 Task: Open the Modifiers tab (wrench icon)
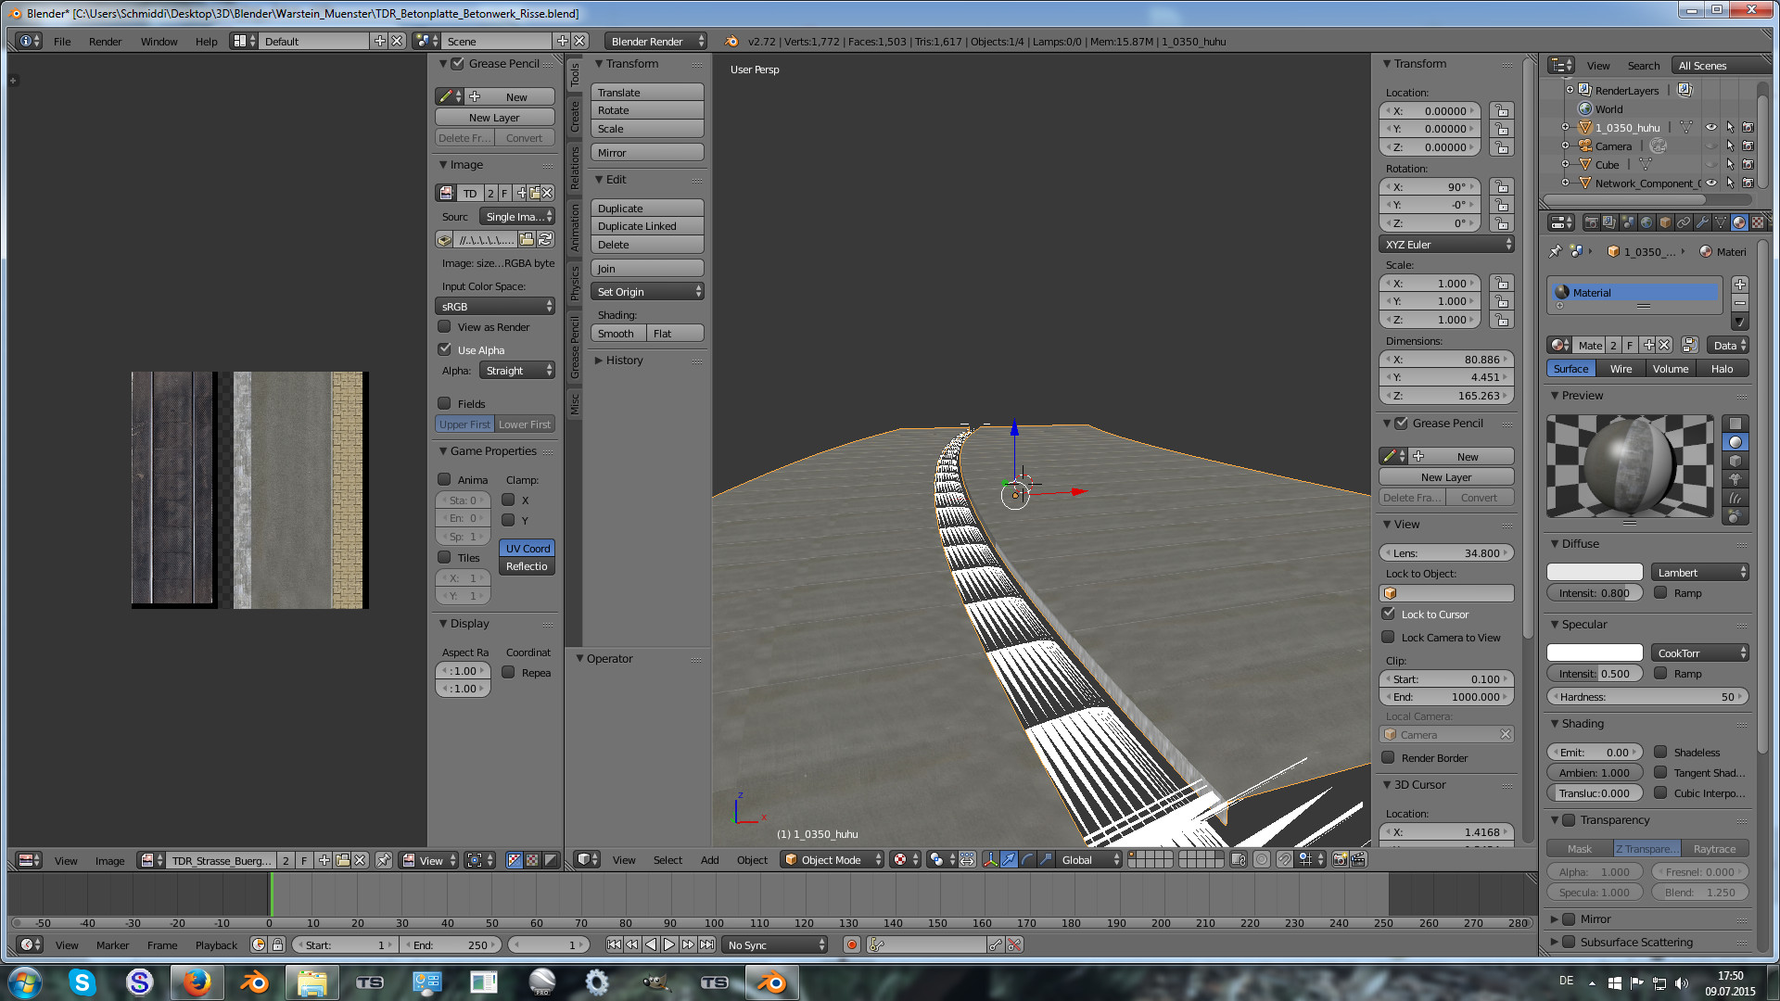pyautogui.click(x=1702, y=222)
